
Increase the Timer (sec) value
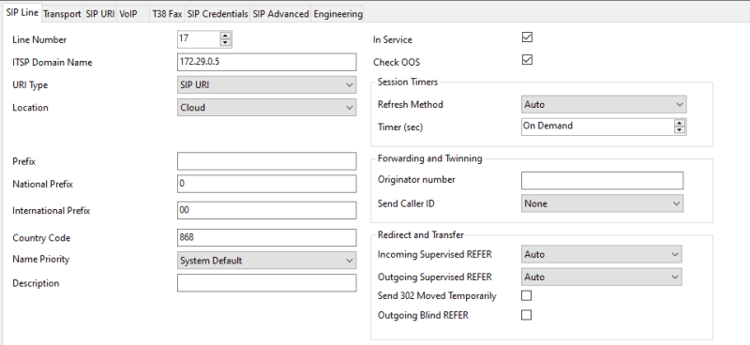point(680,123)
